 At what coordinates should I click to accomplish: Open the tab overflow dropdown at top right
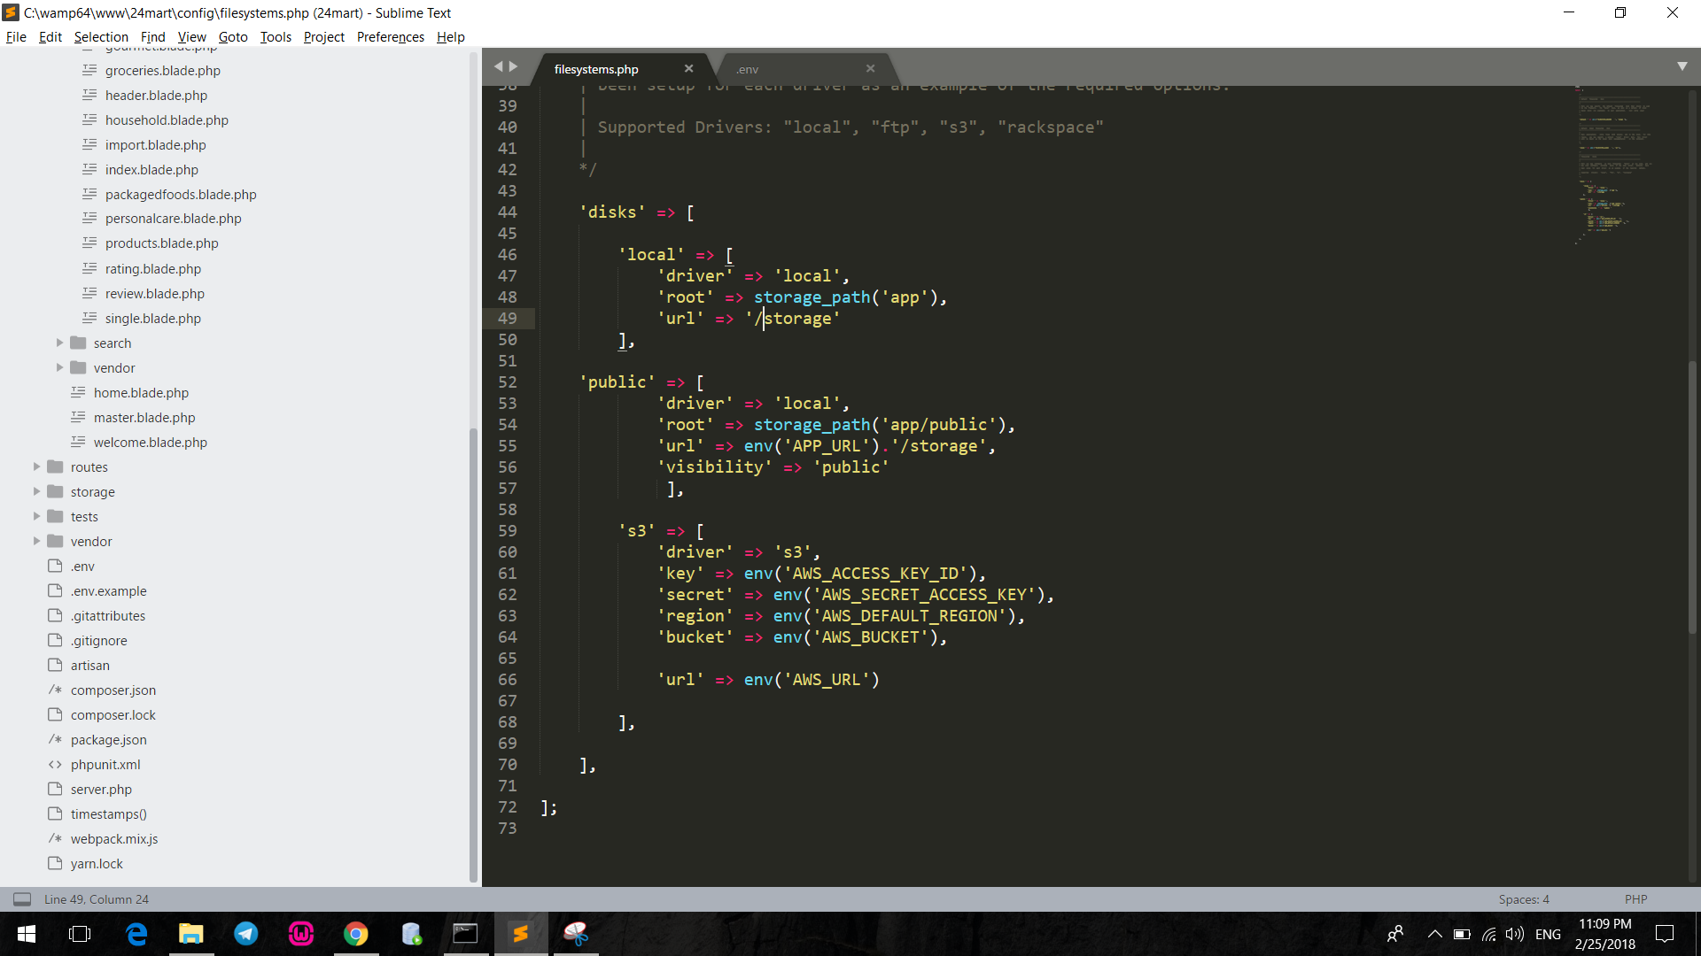[1682, 66]
